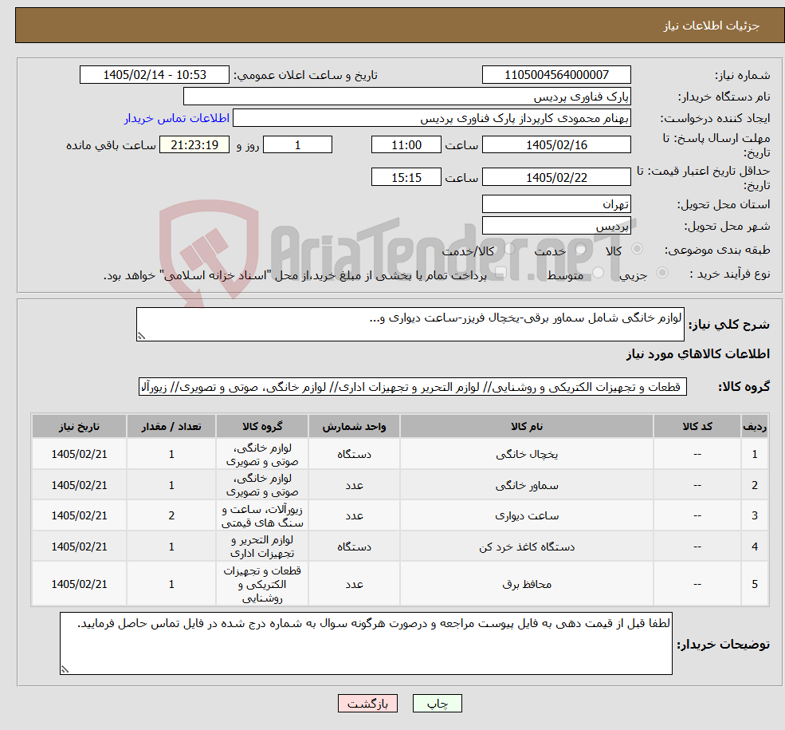Click remaining days field showing 1
785x730 pixels.
tap(297, 144)
